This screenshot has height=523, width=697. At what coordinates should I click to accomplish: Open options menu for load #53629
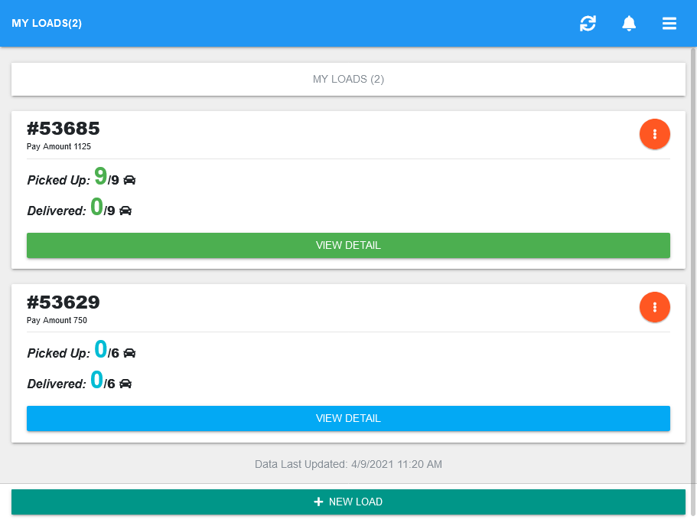pos(654,307)
